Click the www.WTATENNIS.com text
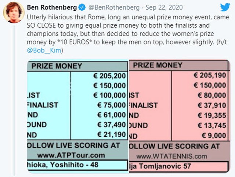 172,156
